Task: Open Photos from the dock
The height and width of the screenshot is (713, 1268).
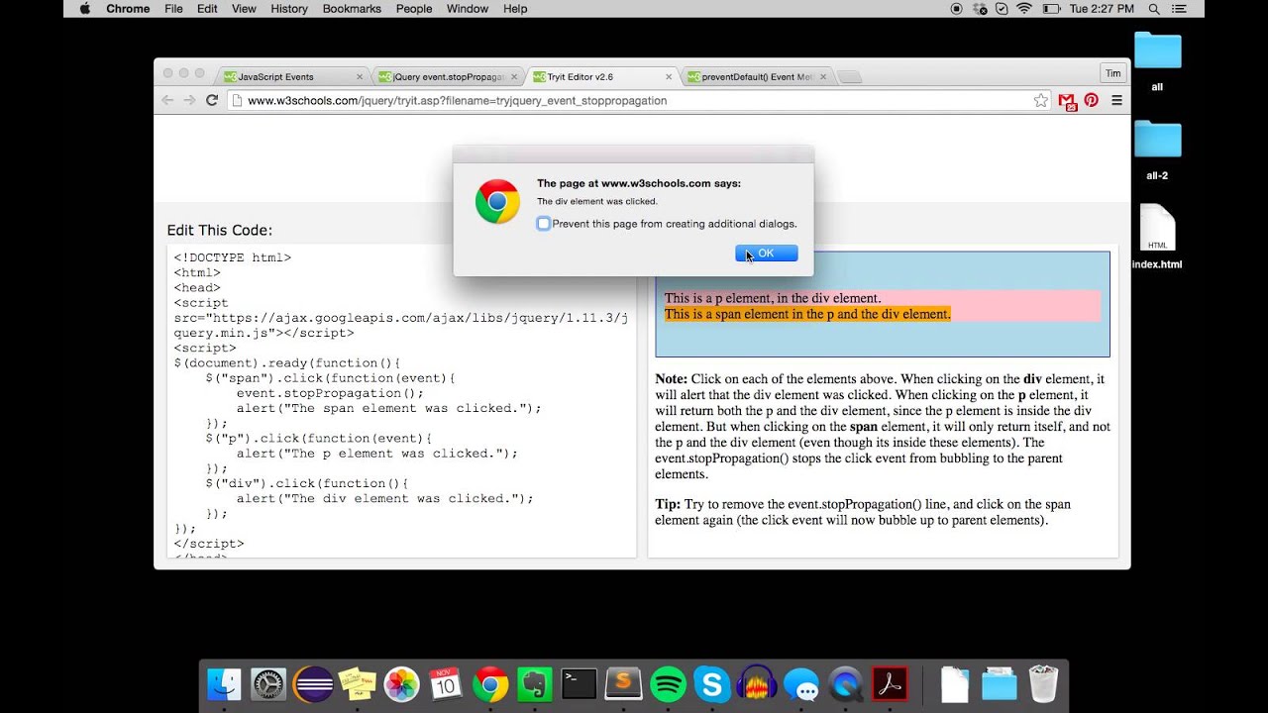Action: click(x=401, y=684)
